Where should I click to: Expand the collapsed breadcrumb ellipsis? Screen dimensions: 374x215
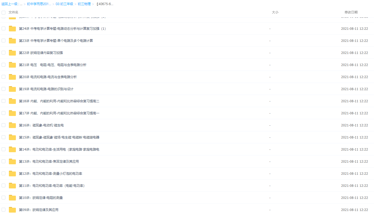point(20,4)
